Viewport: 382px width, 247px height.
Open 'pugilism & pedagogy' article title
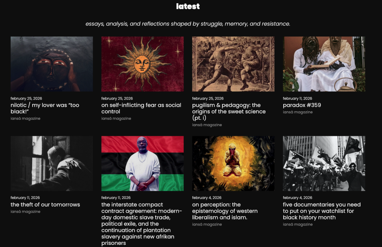click(229, 111)
